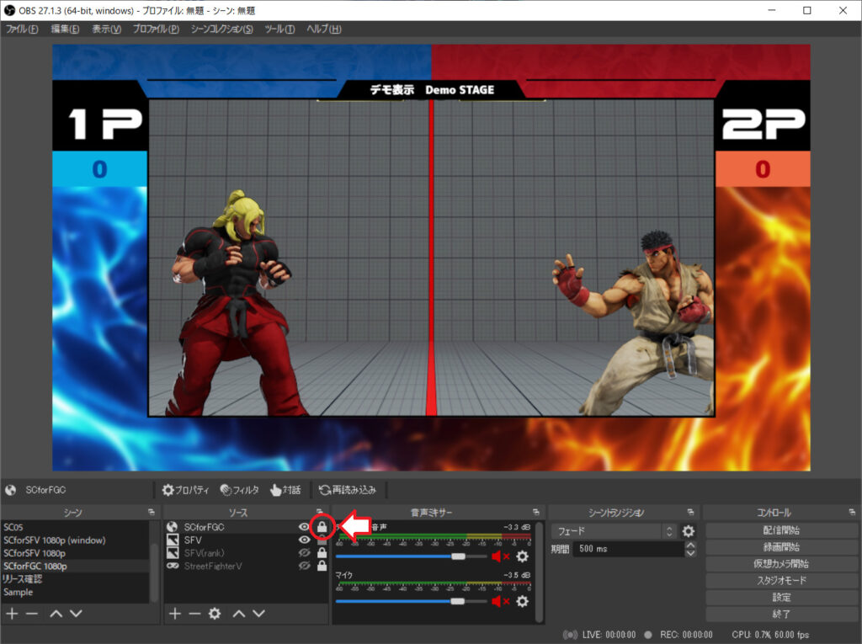This screenshot has width=862, height=644.
Task: Toggle the lock on the SCforFGC source
Action: (x=322, y=527)
